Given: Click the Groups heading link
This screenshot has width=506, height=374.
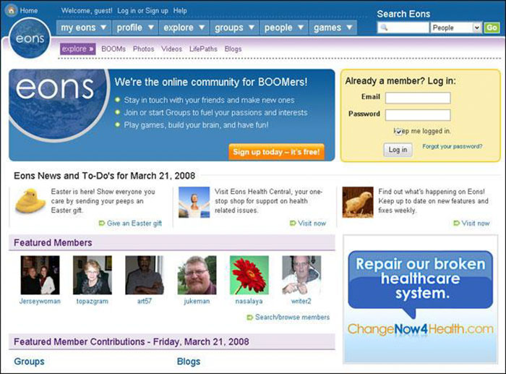Looking at the screenshot, I should pos(29,362).
